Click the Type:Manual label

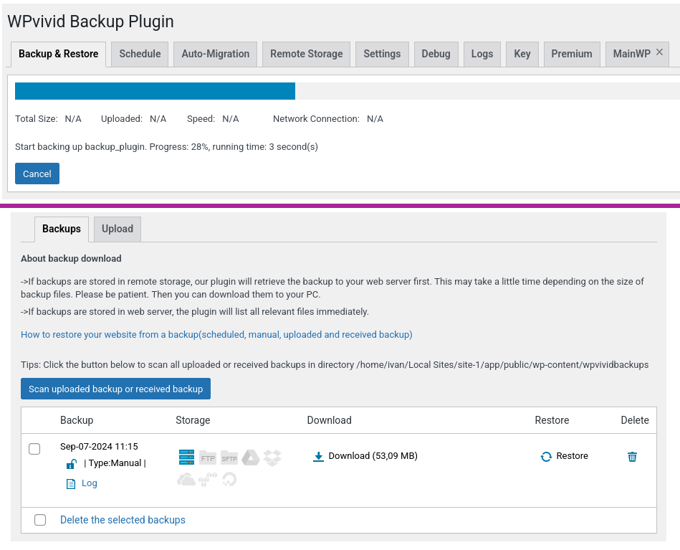[x=115, y=463]
